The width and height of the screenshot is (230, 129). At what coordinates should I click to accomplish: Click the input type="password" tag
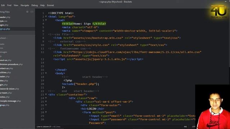(x=142, y=121)
